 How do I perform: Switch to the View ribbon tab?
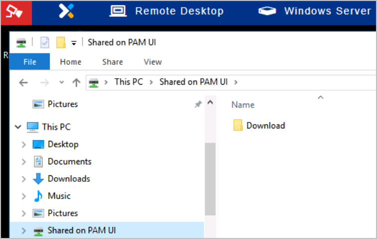coord(152,62)
